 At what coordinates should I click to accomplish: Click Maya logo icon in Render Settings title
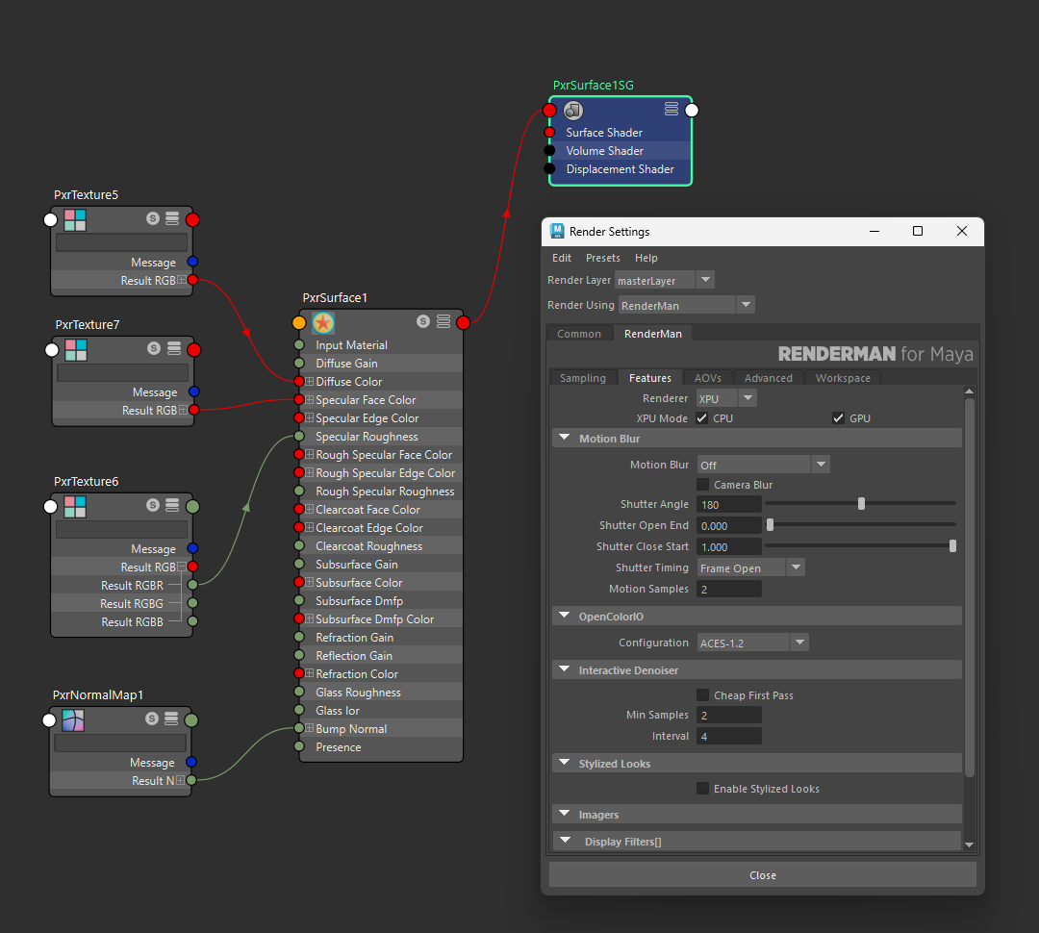557,231
